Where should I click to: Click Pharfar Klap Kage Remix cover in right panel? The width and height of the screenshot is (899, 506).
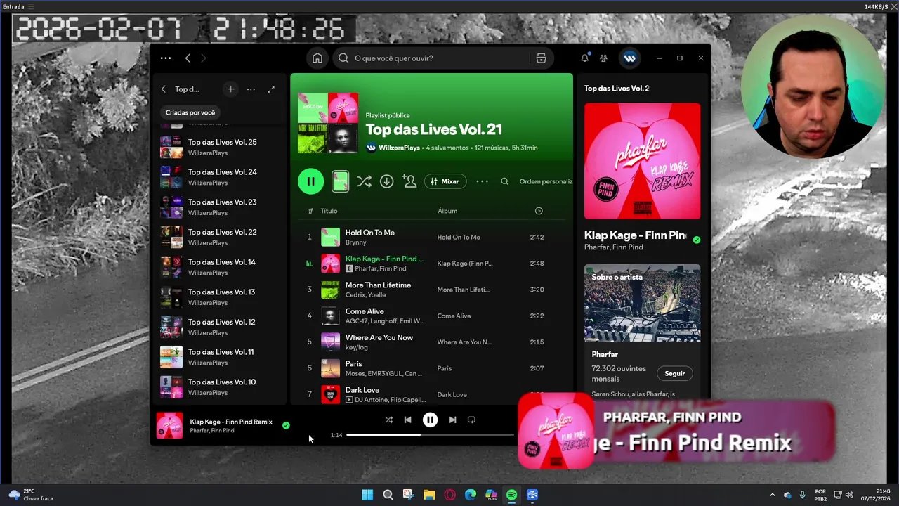click(642, 161)
